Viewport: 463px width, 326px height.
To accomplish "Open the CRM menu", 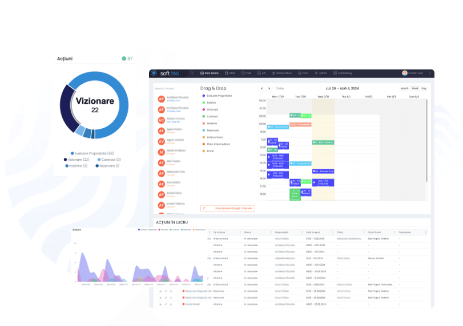I will click(x=230, y=73).
